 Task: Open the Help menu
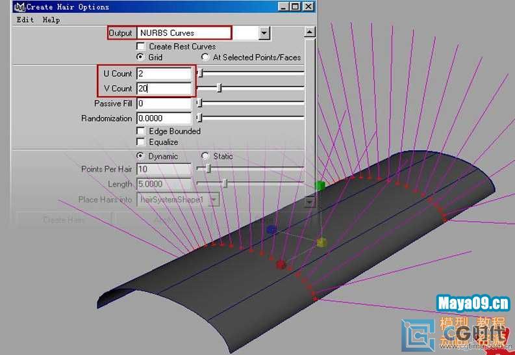pos(51,20)
